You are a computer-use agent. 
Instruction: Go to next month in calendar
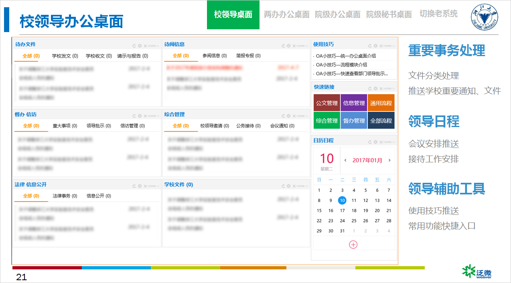point(389,160)
